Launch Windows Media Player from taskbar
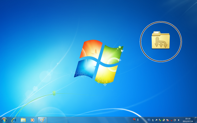This screenshot has width=197, height=123. [33, 120]
